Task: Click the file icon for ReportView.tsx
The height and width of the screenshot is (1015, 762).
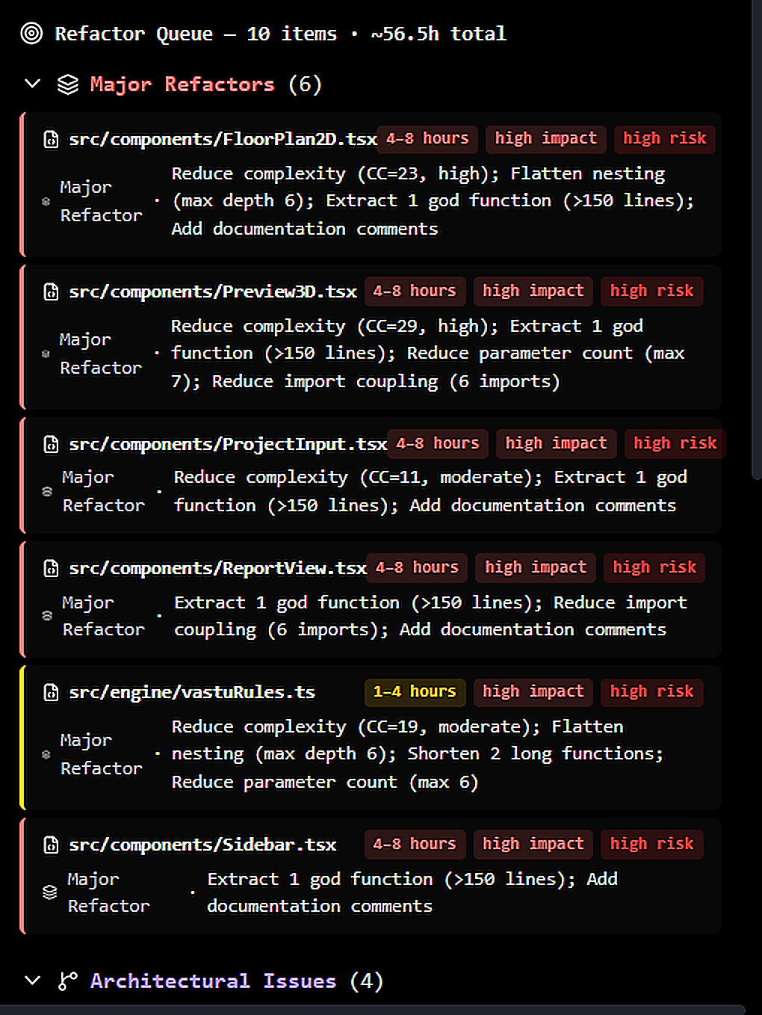Action: click(x=51, y=569)
